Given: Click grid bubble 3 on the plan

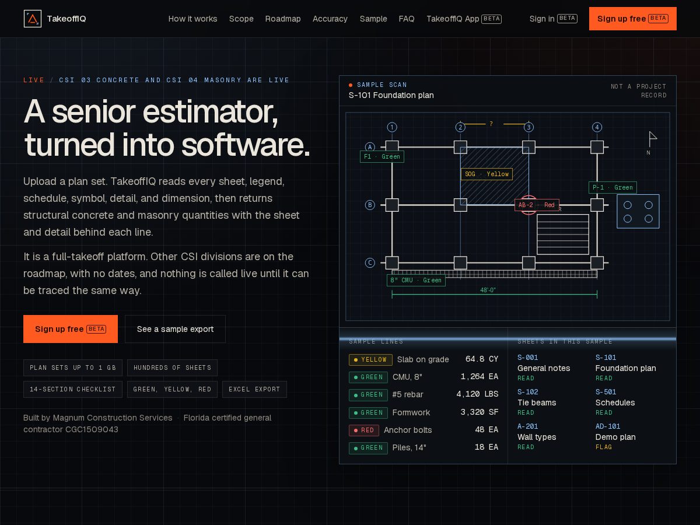Looking at the screenshot, I should click(x=528, y=127).
